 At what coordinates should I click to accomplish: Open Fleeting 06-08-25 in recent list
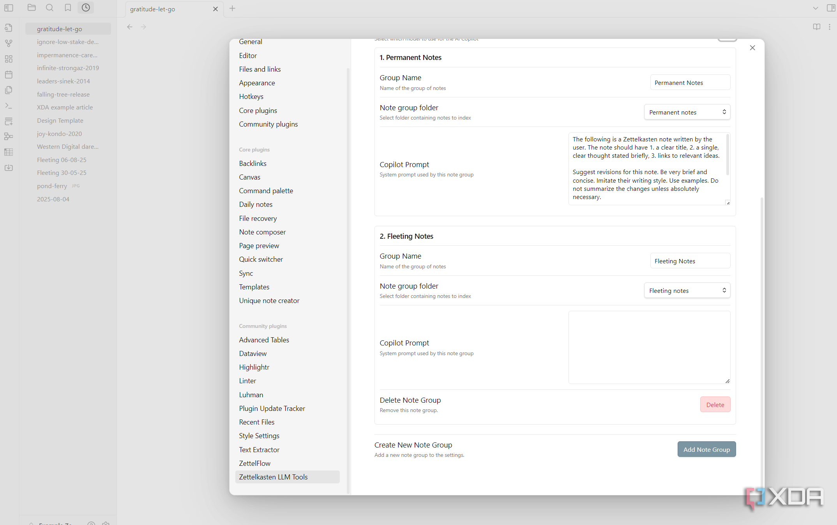tap(62, 160)
